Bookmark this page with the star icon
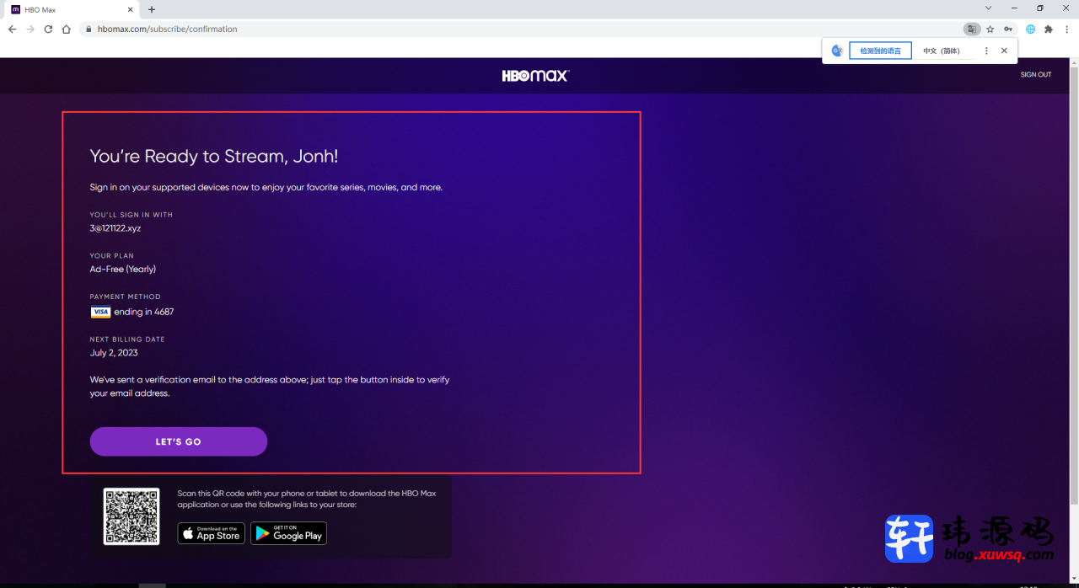The width and height of the screenshot is (1079, 588). [990, 29]
